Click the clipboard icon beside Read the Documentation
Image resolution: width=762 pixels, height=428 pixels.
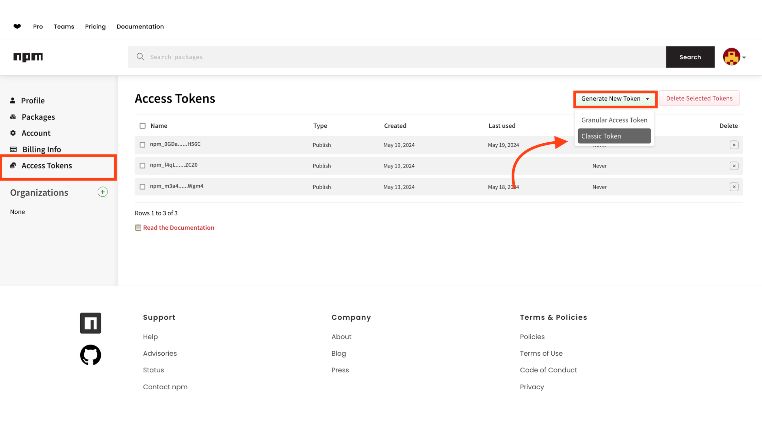(138, 227)
